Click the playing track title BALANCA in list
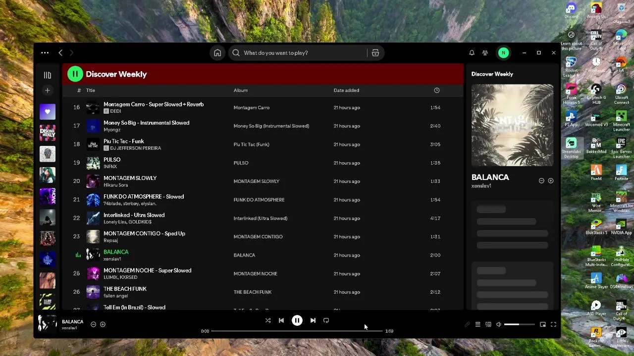This screenshot has height=356, width=634. pyautogui.click(x=116, y=252)
